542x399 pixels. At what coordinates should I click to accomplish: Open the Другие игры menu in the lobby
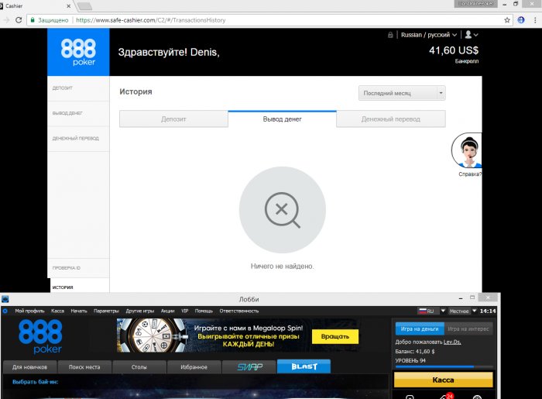click(x=140, y=311)
